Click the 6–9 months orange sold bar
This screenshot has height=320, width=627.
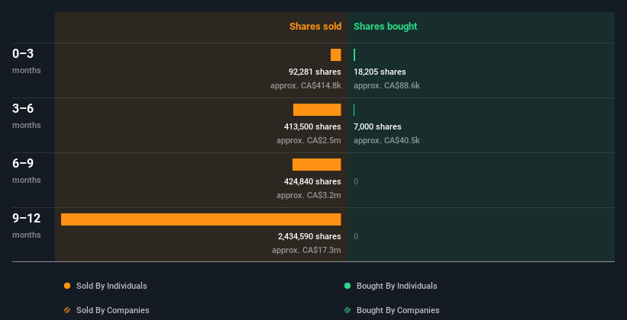[x=316, y=165]
